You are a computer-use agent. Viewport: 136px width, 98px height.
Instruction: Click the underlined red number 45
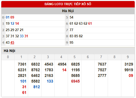click(x=12, y=42)
